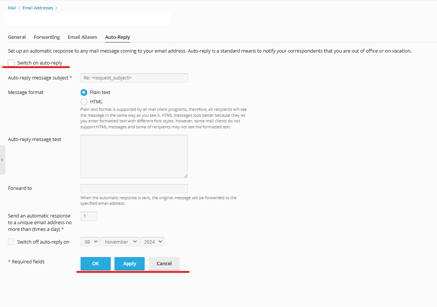Click inside the auto-reply message text area
The height and width of the screenshot is (307, 437).
(134, 156)
